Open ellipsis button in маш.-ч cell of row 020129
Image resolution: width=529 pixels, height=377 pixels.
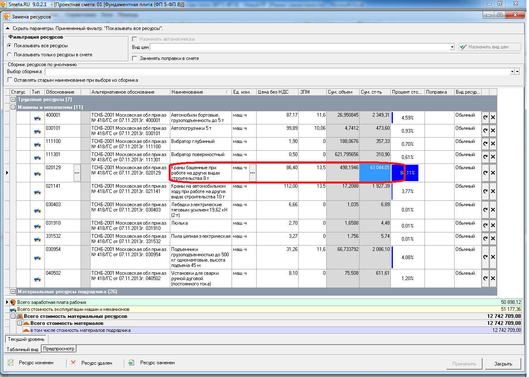tap(253, 173)
